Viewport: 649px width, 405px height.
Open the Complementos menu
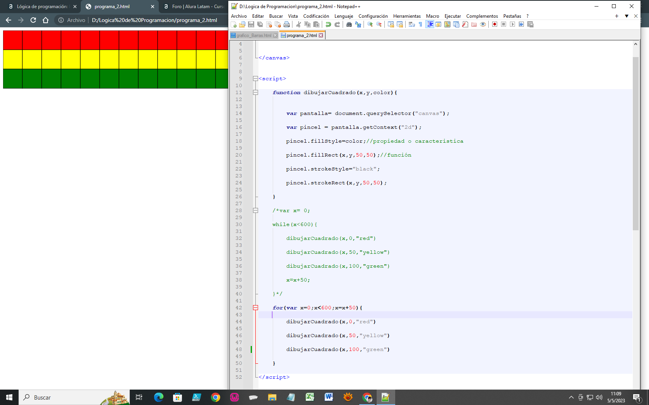(482, 16)
